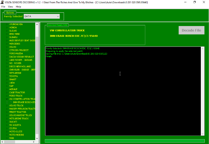This screenshot has height=144, width=209.
Task: Click tree panel scroll-up arrow
Action: (x=37, y=24)
